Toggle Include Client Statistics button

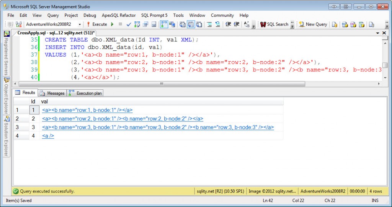(172, 24)
